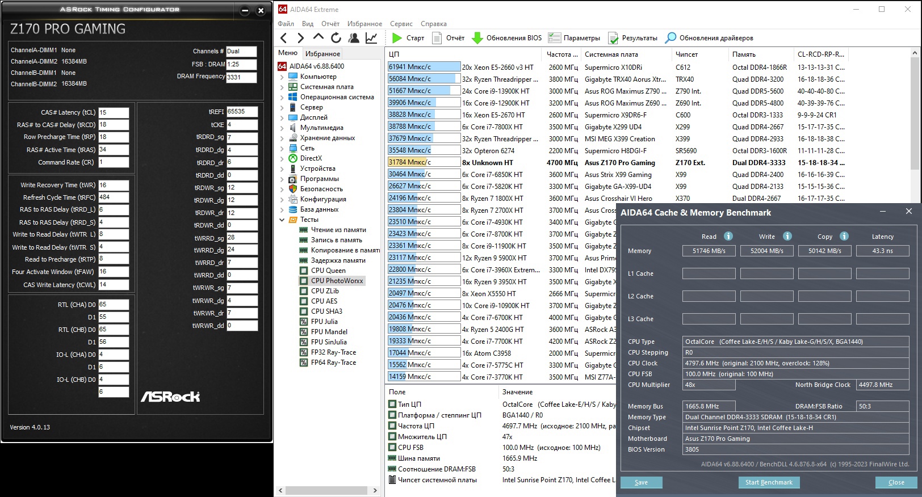Click the "Множитель ЦП" field row

(501, 437)
